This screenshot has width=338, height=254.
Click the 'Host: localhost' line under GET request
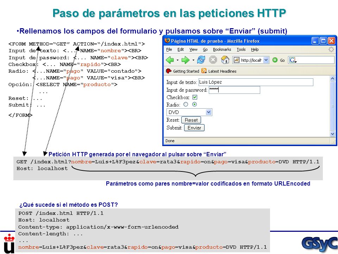coord(42,169)
